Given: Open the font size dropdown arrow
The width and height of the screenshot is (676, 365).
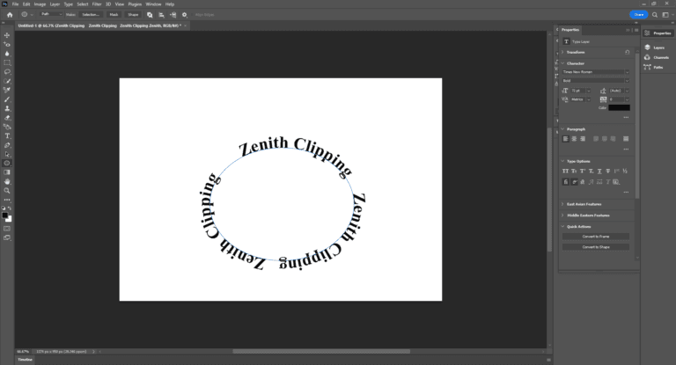Looking at the screenshot, I should 589,91.
